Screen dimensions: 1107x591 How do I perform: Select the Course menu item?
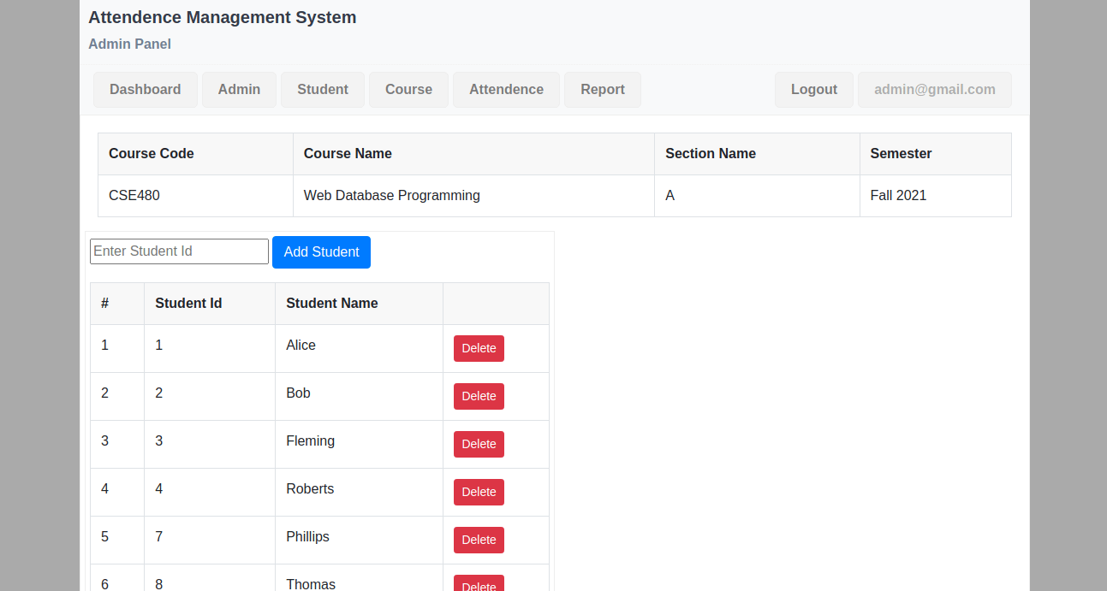click(408, 90)
